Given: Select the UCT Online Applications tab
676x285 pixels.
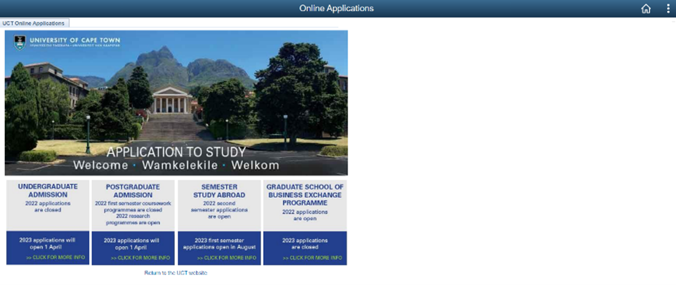Looking at the screenshot, I should [x=33, y=23].
